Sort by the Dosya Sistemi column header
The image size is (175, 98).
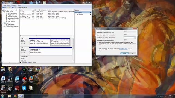tap(43, 10)
